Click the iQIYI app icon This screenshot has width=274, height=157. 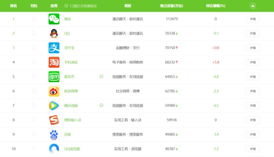point(54,76)
